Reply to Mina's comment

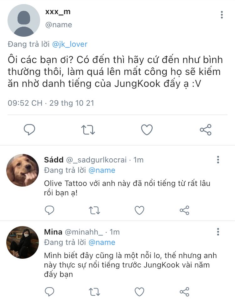point(50,292)
